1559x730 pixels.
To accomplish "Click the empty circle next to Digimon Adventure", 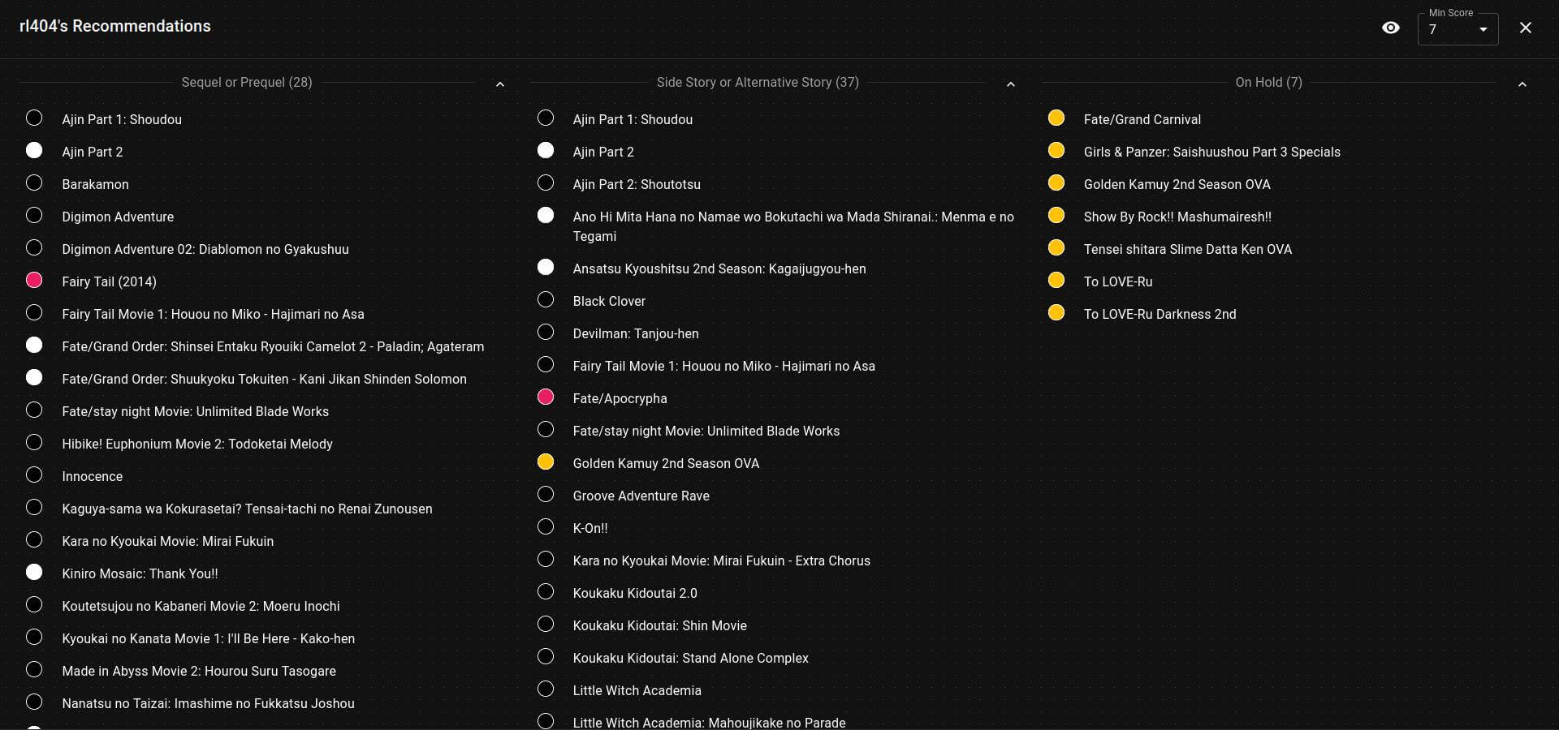I will (x=34, y=215).
